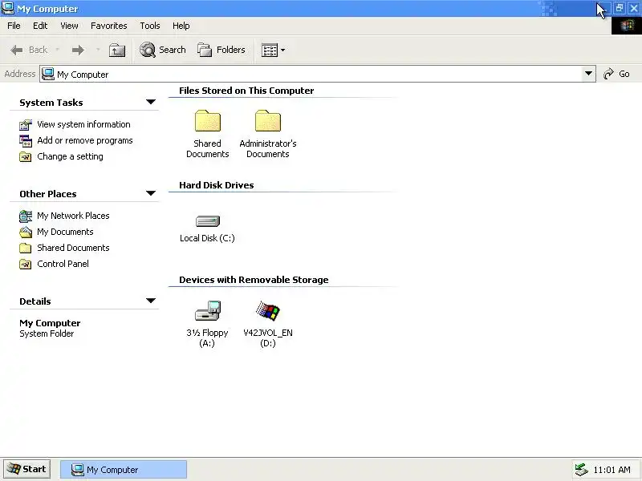
Task: Go to Shared Documents sidebar link
Action: click(x=73, y=248)
